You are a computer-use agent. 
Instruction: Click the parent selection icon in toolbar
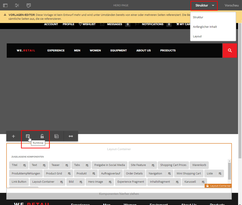pyautogui.click(x=56, y=136)
